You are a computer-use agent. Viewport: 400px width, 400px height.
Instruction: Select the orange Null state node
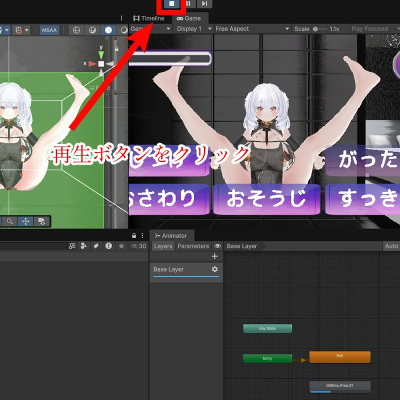pos(340,357)
